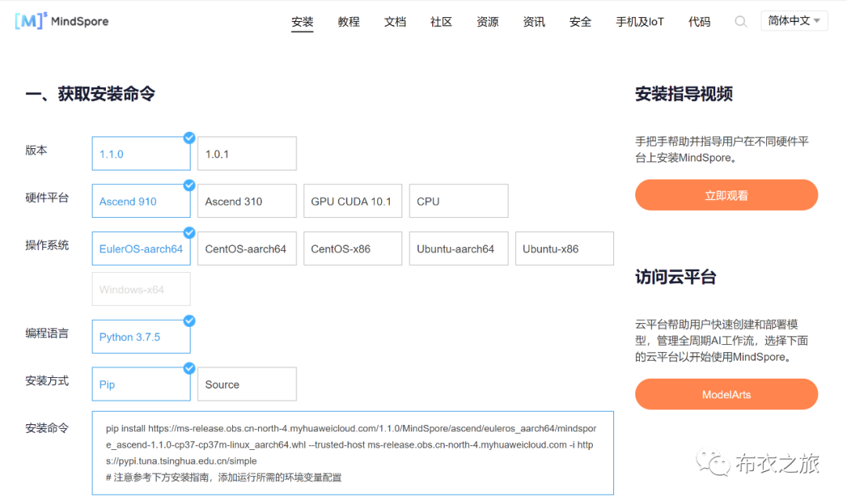
Task: Open the ModelArts cloud platform button
Action: [726, 394]
